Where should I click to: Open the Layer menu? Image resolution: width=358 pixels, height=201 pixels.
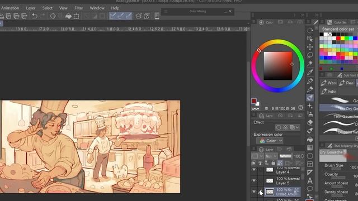click(x=31, y=8)
